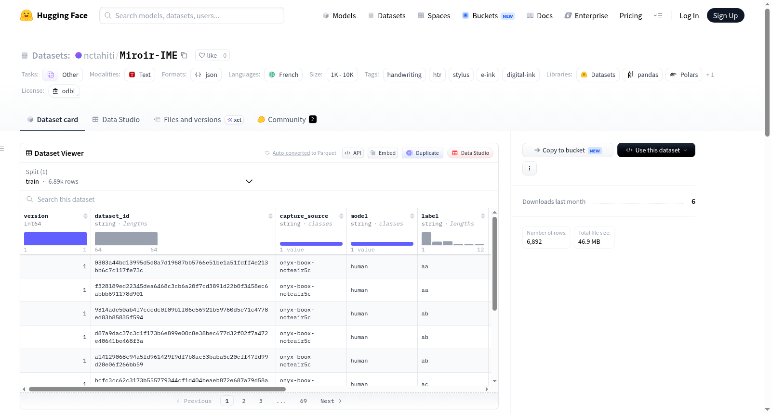Viewport: 771px width, 414px height.
Task: Toggle sorting on the dataset_id column
Action: 270,216
